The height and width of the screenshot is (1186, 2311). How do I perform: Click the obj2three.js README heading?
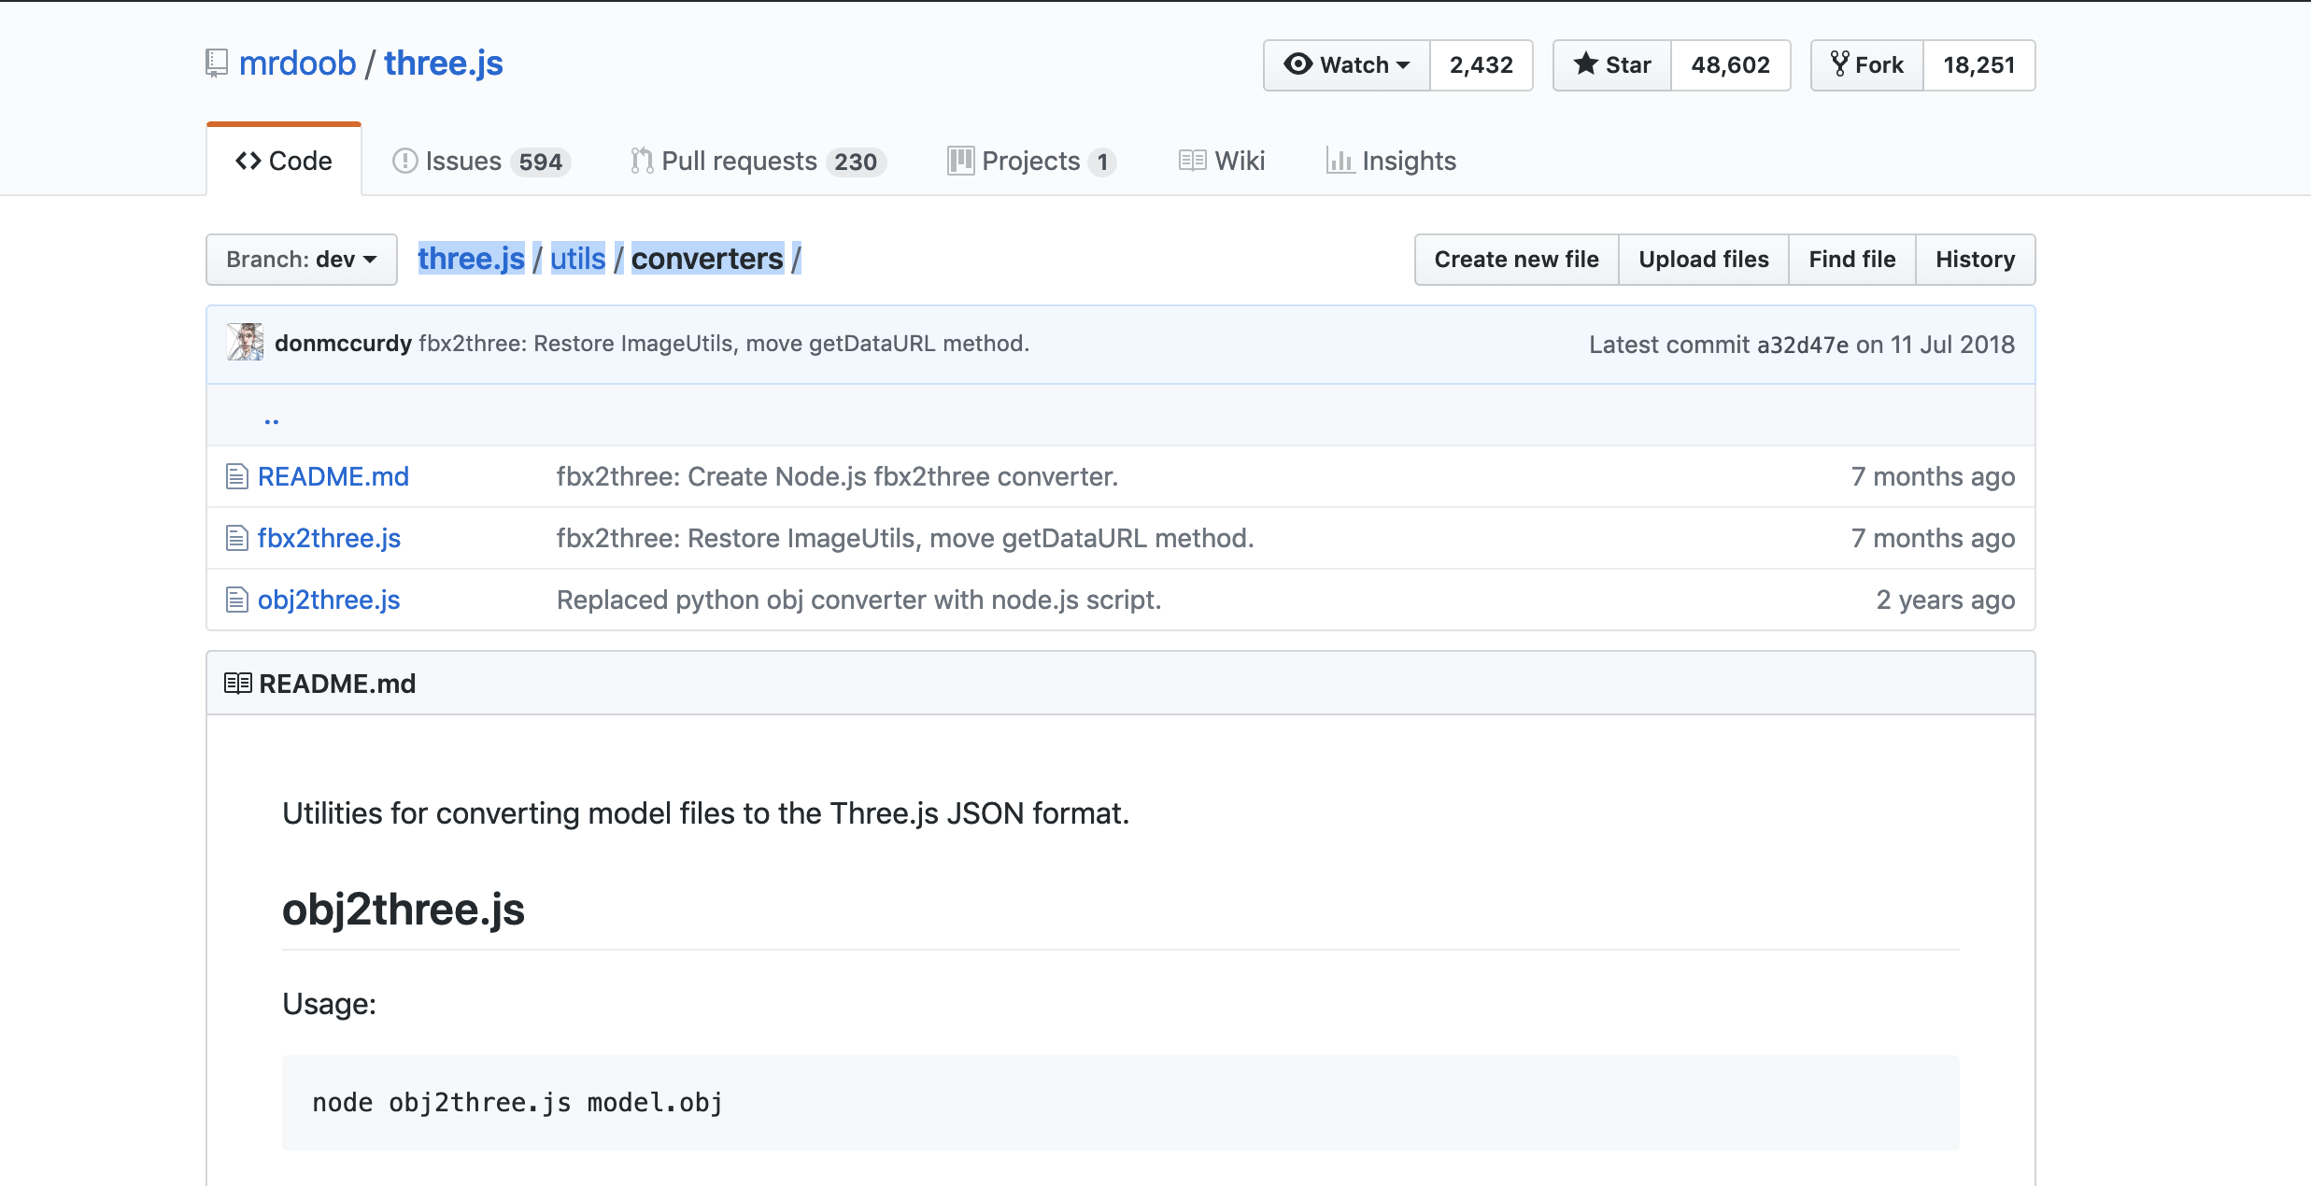404,909
